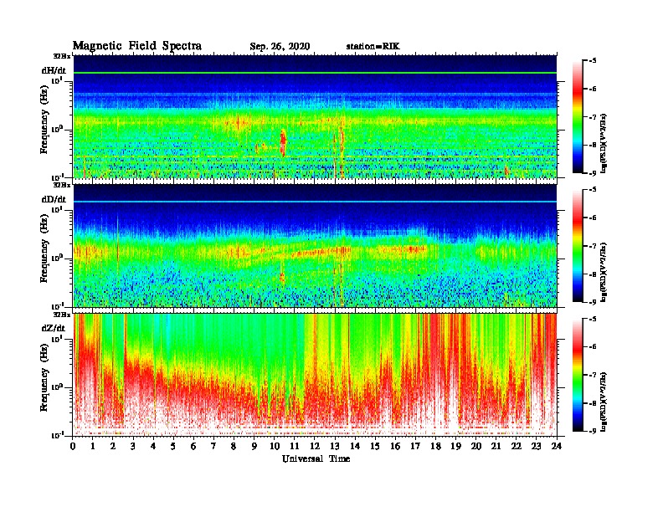Click hour "23" on the time axis
The height and width of the screenshot is (512, 663).
[537, 447]
